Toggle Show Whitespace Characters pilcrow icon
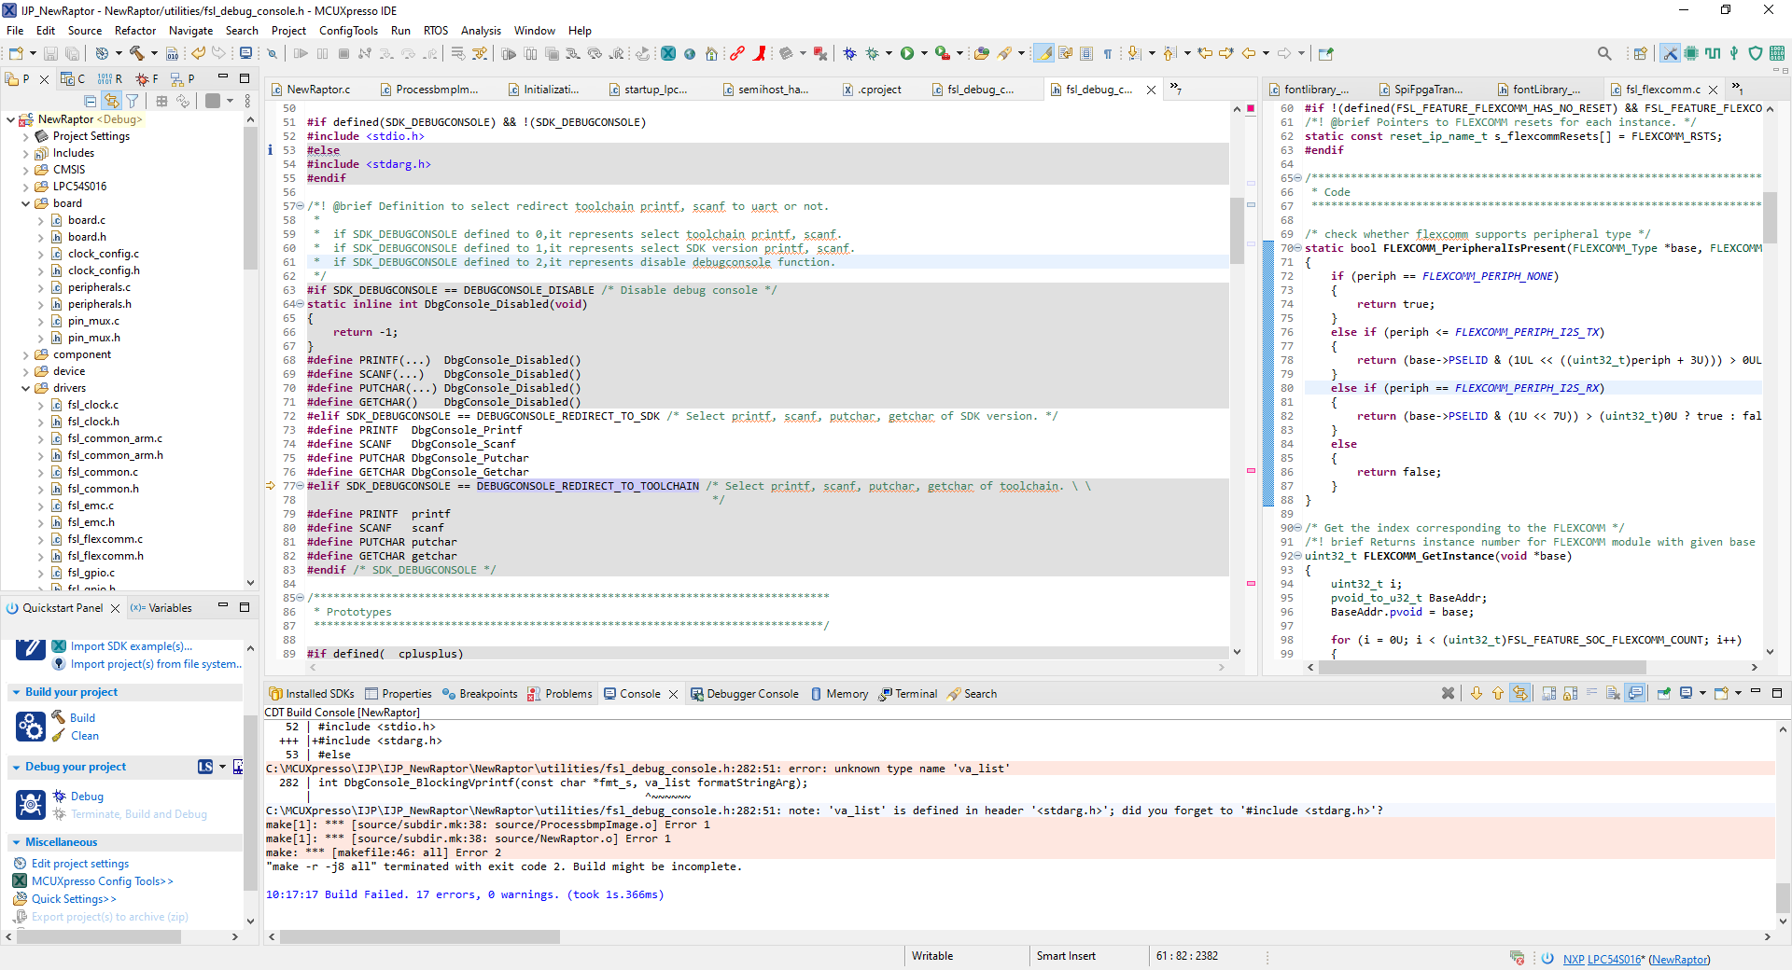The width and height of the screenshot is (1792, 970). tap(1108, 53)
